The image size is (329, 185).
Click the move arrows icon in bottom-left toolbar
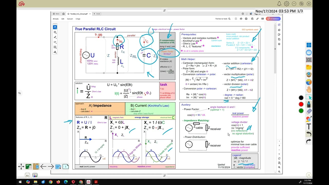click(21, 166)
